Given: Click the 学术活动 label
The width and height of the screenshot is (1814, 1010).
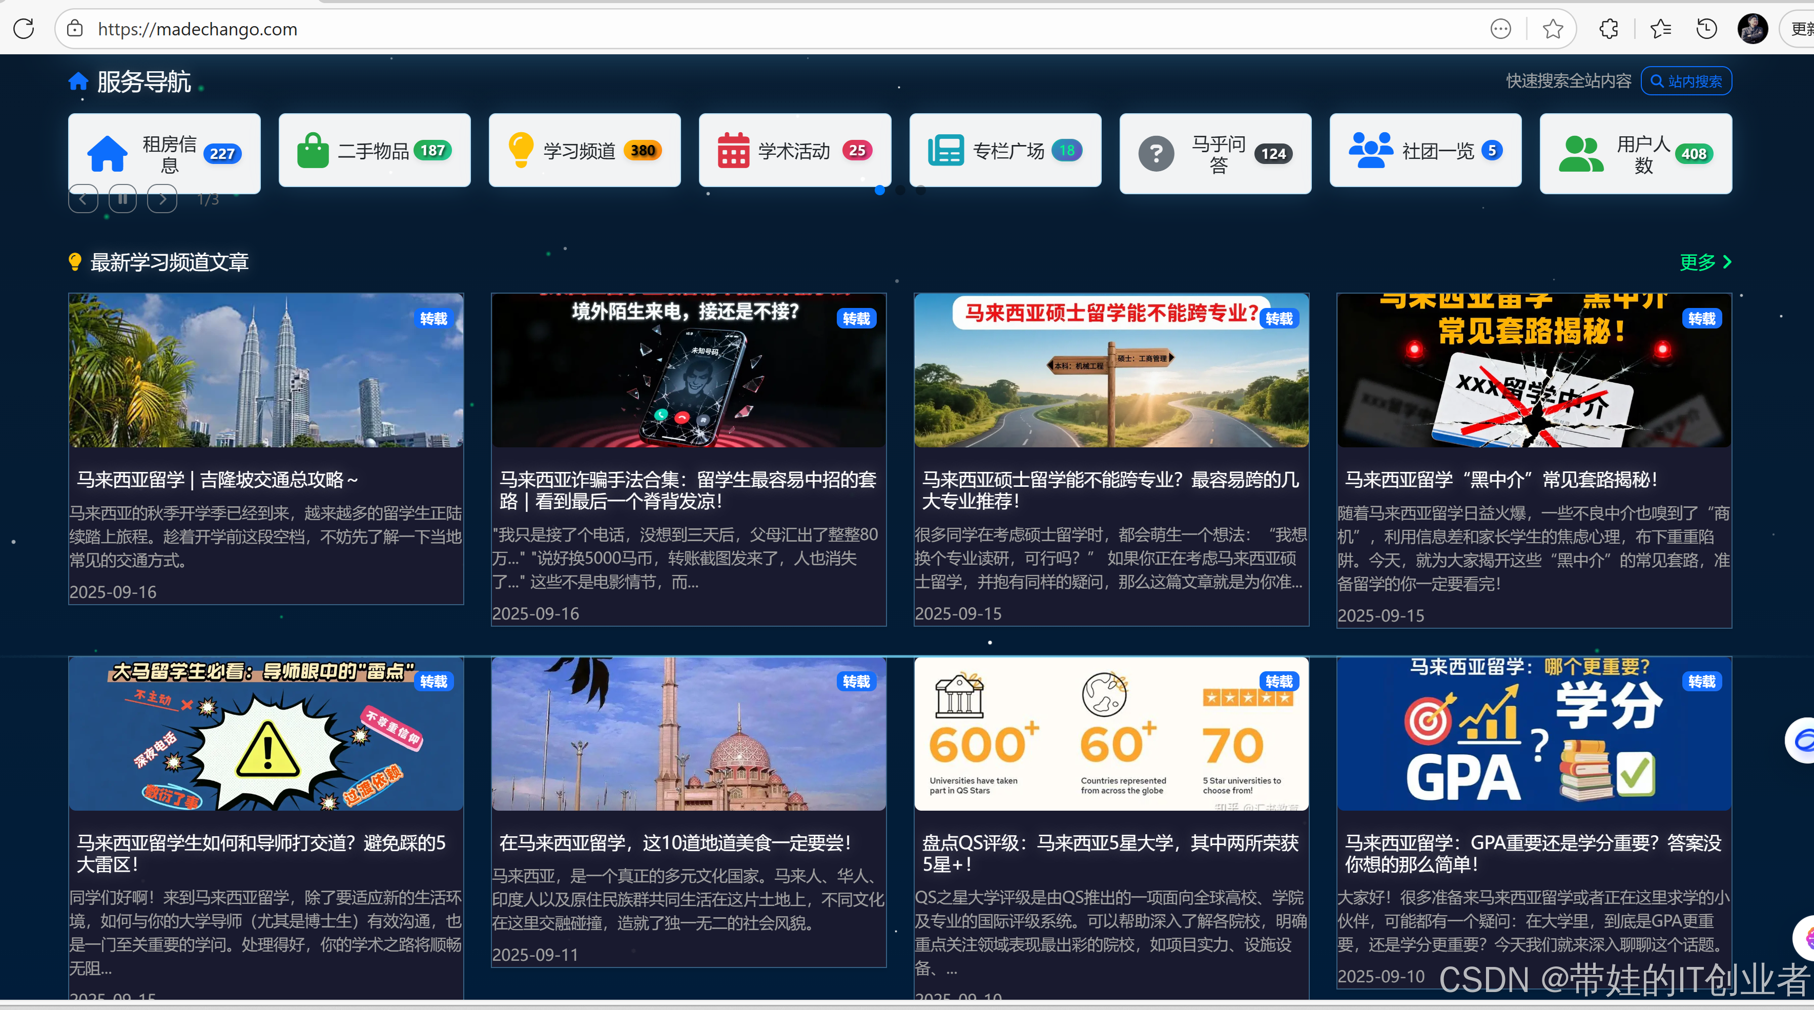Looking at the screenshot, I should point(794,151).
